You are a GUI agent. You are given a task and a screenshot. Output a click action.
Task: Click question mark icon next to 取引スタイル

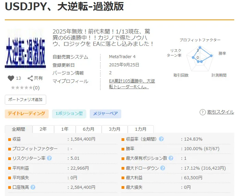[x=203, y=112]
